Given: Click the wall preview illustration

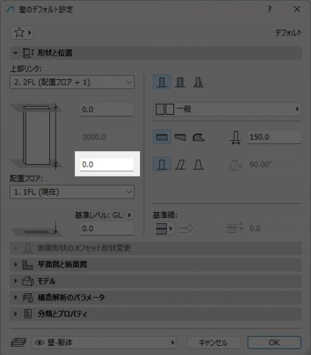Looking at the screenshot, I should (37, 136).
